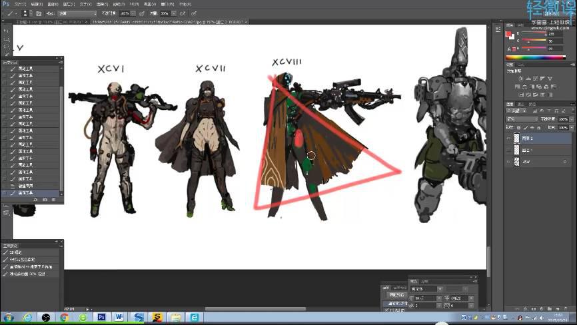Lock layer position in Layers panel
This screenshot has width=577, height=325.
(532, 128)
